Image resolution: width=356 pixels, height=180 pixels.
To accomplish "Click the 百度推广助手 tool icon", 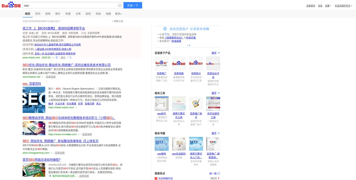I will (x=196, y=104).
